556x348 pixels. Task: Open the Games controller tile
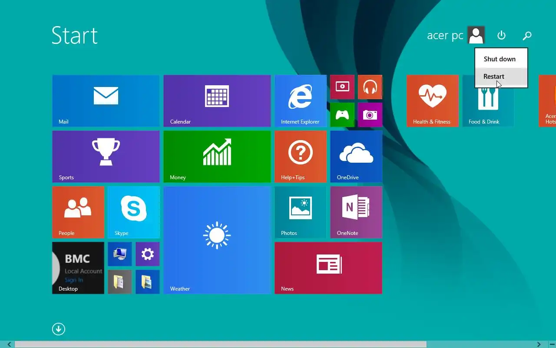[x=342, y=115]
